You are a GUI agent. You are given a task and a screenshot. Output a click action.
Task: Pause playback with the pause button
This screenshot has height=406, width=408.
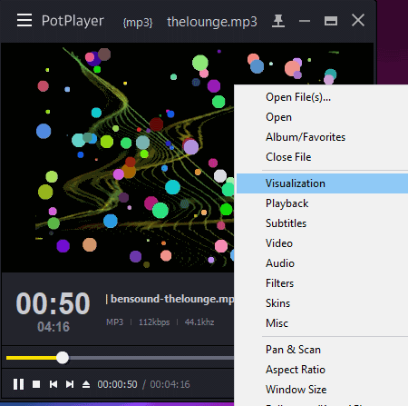tap(18, 384)
